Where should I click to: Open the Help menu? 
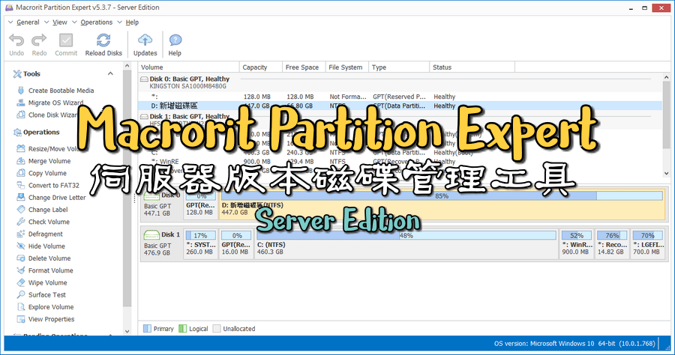pyautogui.click(x=132, y=22)
